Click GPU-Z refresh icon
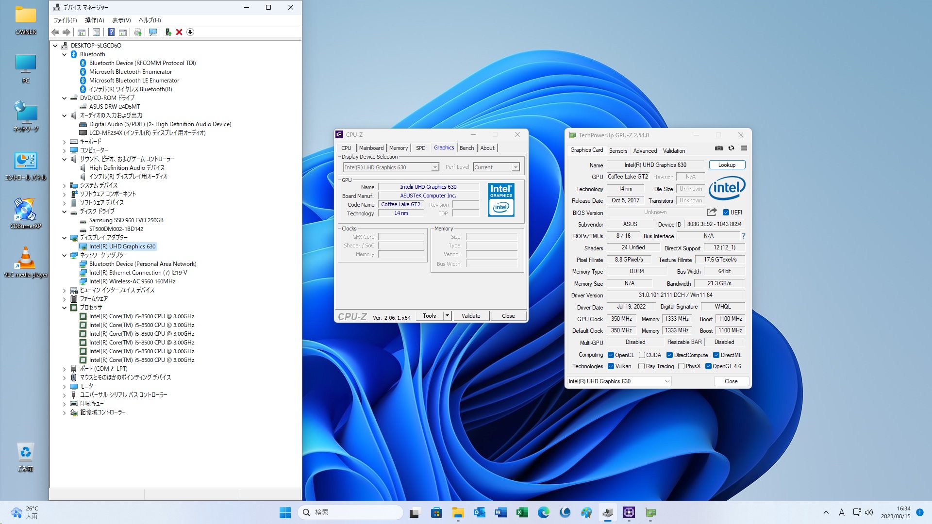 [x=731, y=148]
